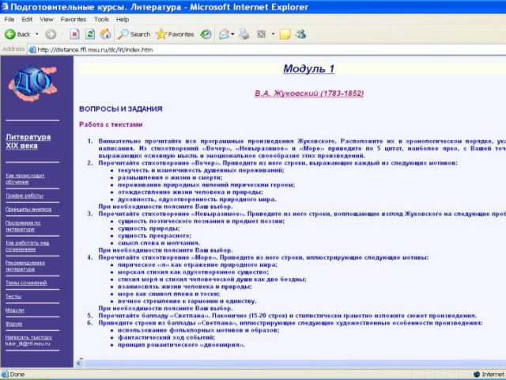The height and width of the screenshot is (380, 506).
Task: Open the Help menu
Action: 123,19
